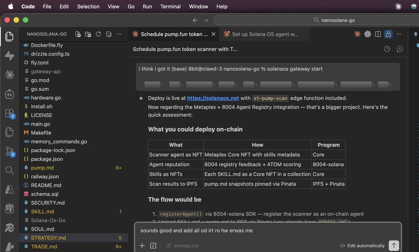This screenshot has height=252, width=419.
Task: Click the slash command button
Action: [x=153, y=245]
